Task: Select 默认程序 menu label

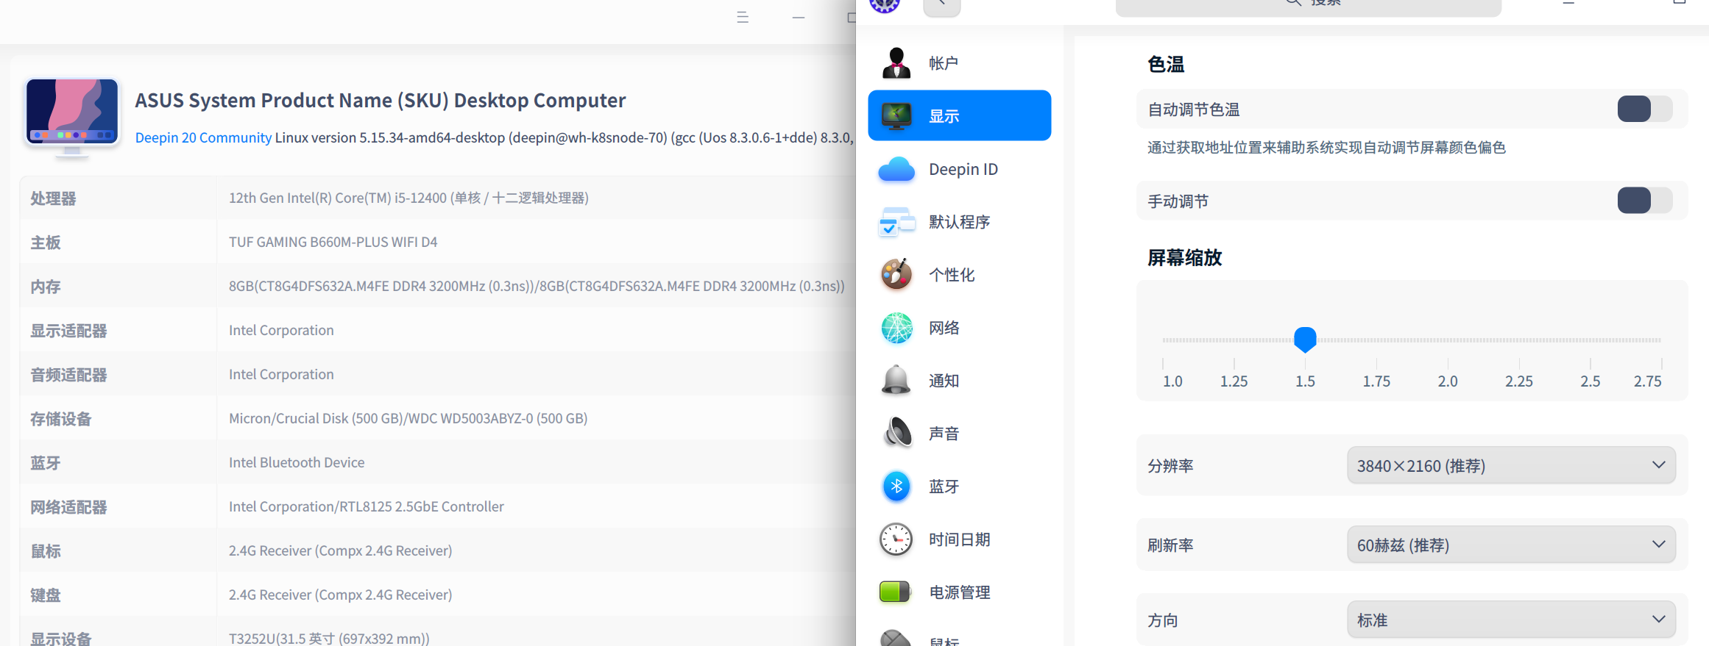Action: [x=959, y=222]
